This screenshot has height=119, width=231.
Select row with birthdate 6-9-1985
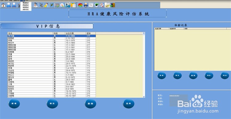[x=51, y=89]
